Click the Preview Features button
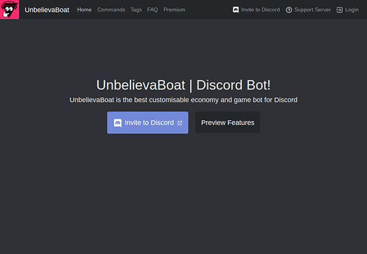Screen dimensions: 367x254 click(228, 123)
